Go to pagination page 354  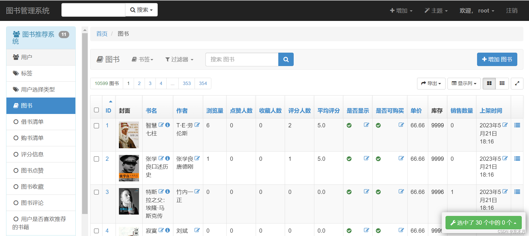click(x=203, y=83)
